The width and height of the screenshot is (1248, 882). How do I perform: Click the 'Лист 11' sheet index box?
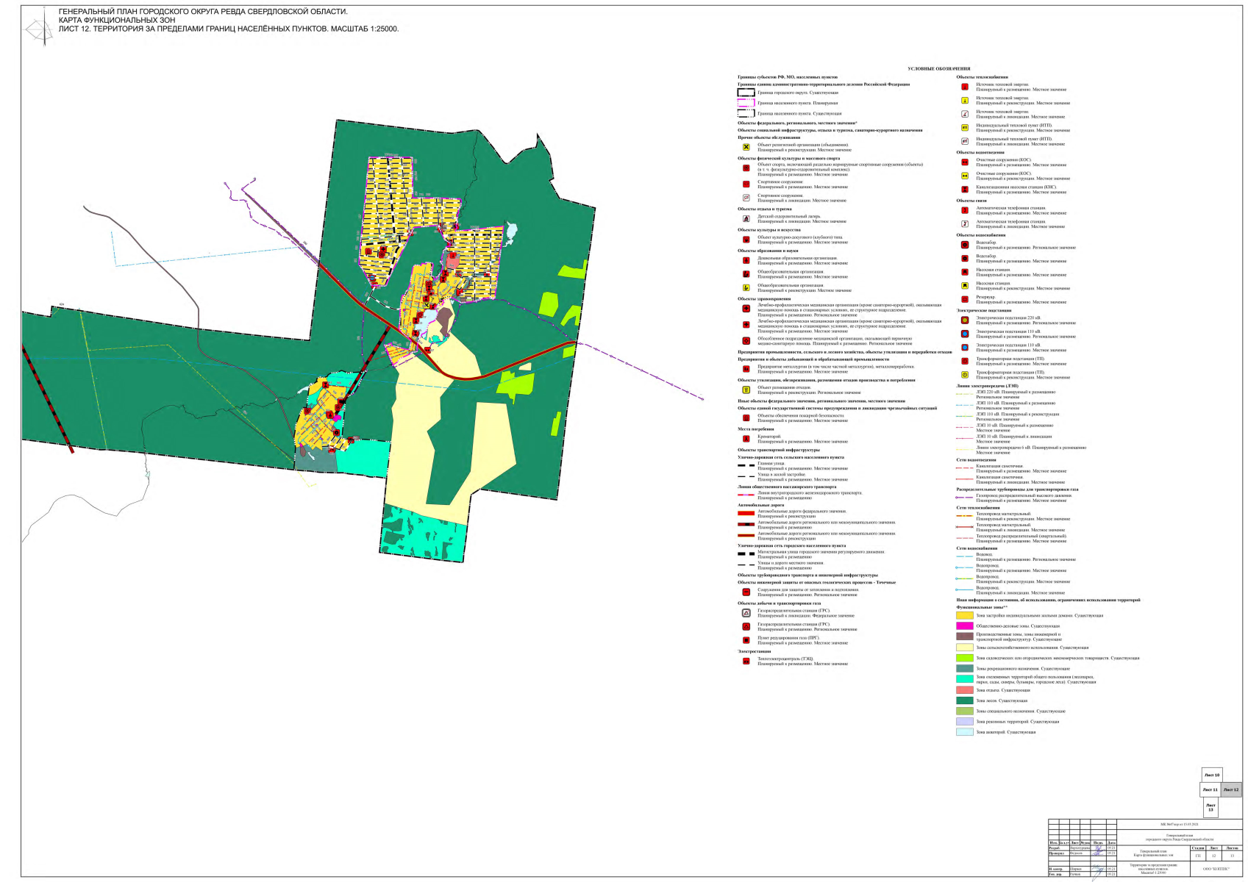click(1210, 789)
